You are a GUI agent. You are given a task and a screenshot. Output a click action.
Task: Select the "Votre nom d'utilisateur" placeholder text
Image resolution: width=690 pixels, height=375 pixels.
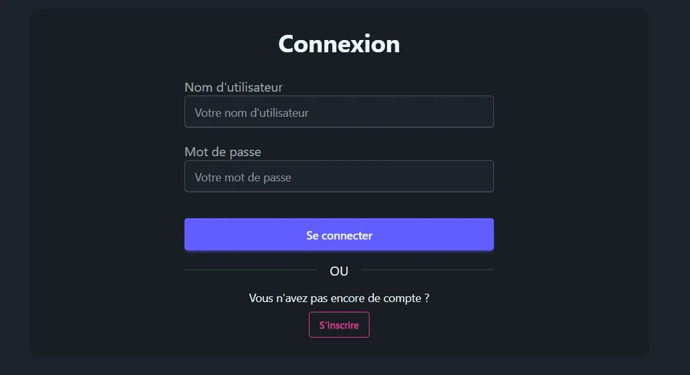251,113
